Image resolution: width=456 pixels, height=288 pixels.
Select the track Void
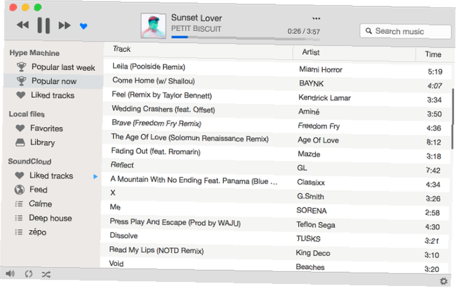click(116, 263)
